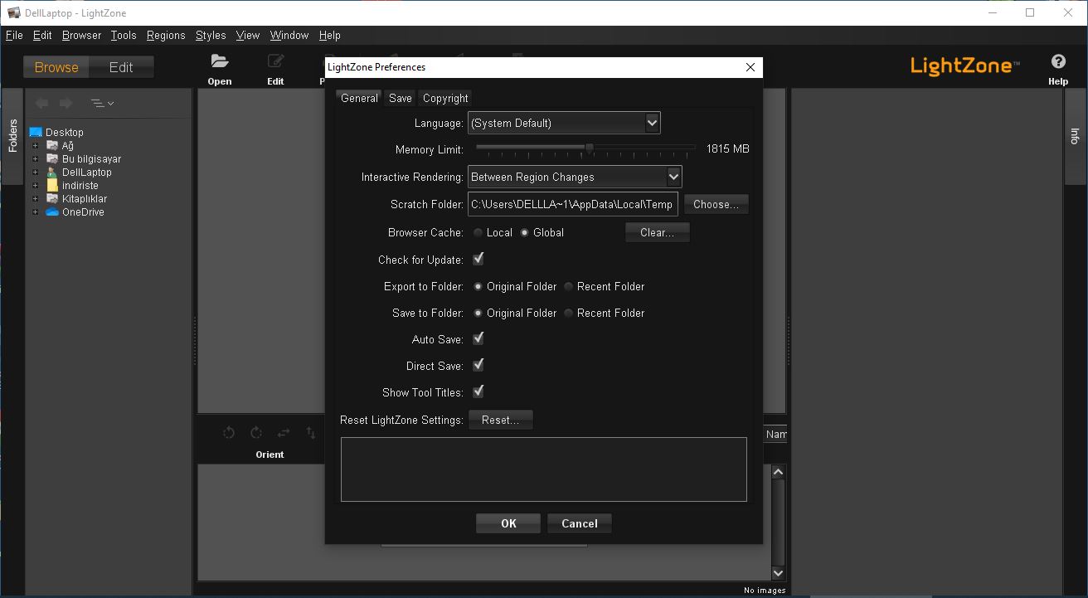Switch to Browse mode button

click(56, 67)
